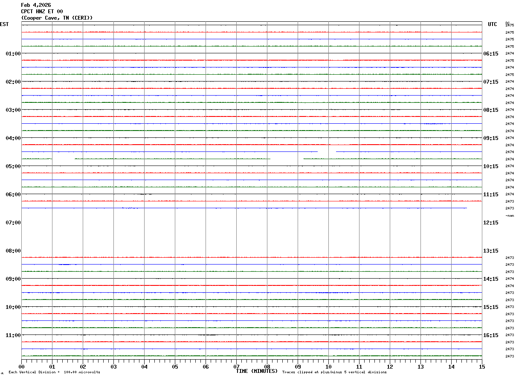
Task: Click the "EST" time zone label
Action: [4, 24]
